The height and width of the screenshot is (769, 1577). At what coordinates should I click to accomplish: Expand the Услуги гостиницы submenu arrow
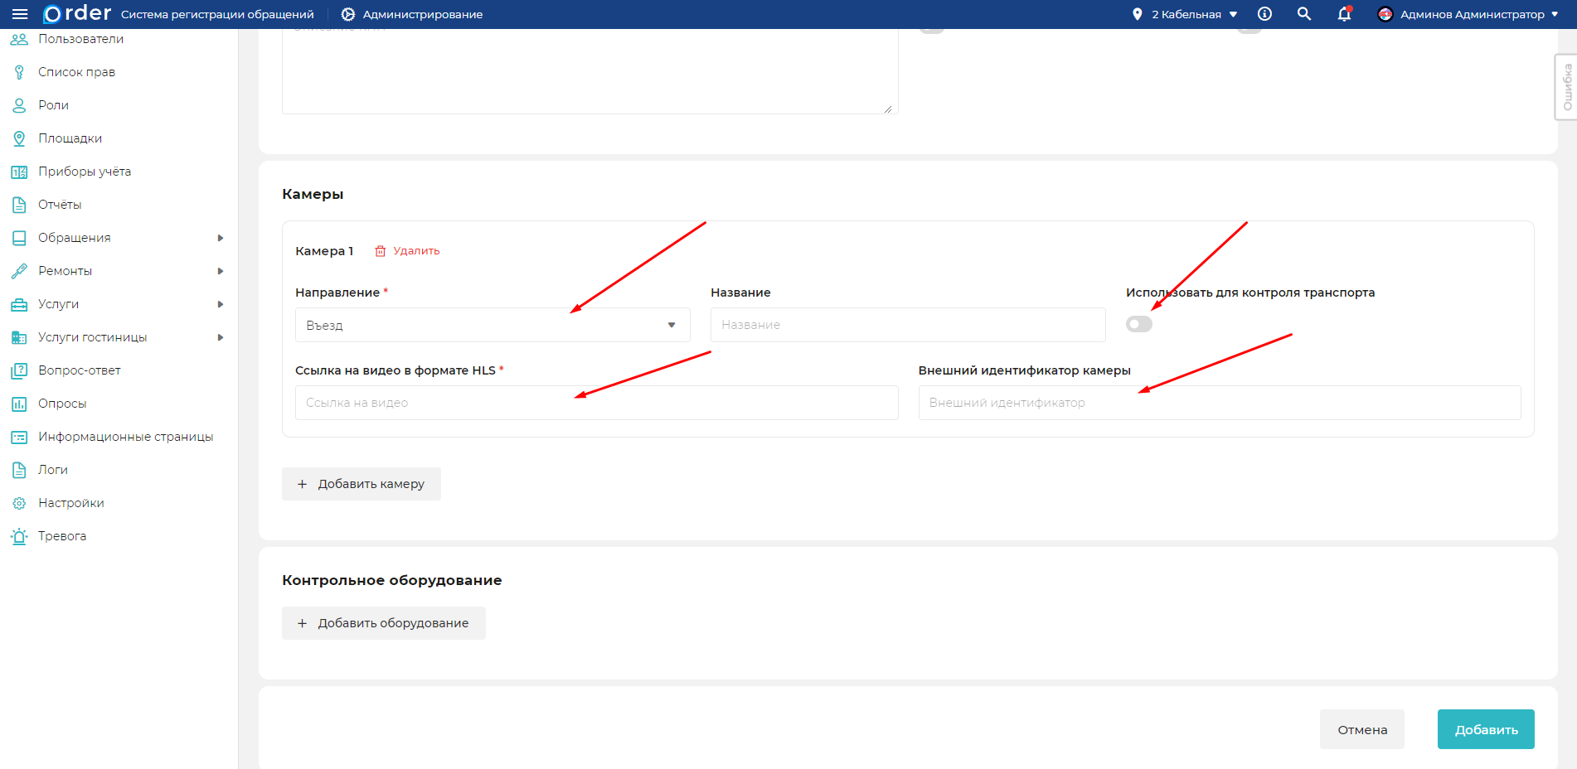click(x=221, y=337)
